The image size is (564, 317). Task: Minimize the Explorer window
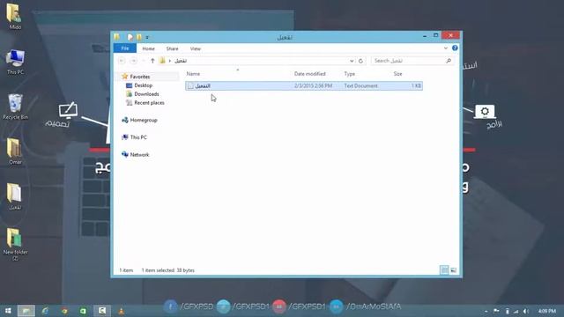(425, 35)
